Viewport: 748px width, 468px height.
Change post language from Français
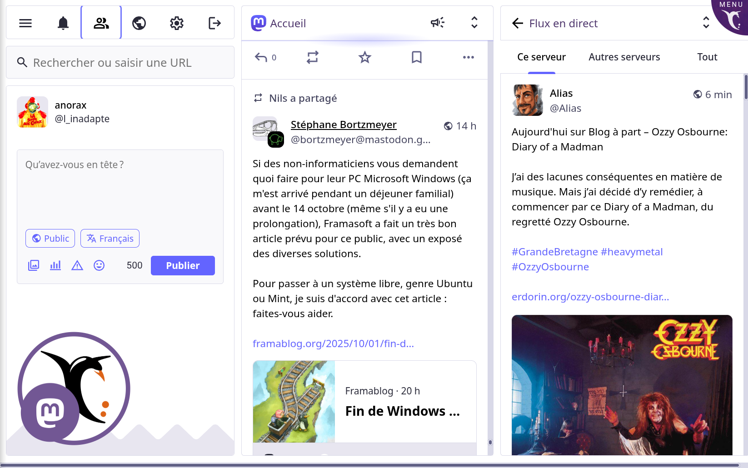(x=110, y=239)
